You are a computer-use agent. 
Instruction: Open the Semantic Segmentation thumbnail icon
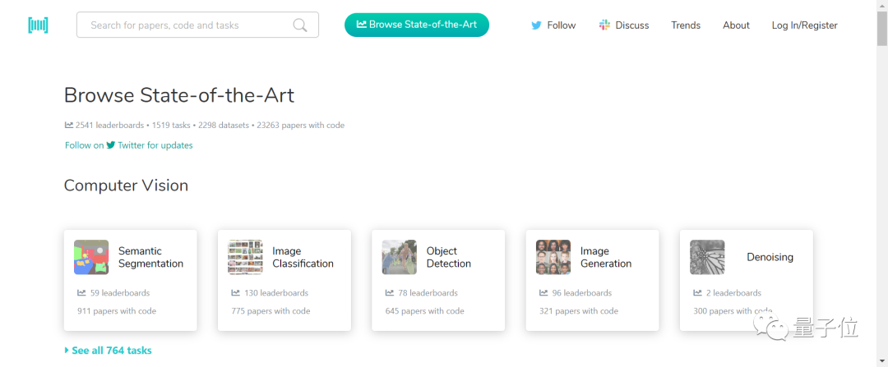pyautogui.click(x=91, y=257)
